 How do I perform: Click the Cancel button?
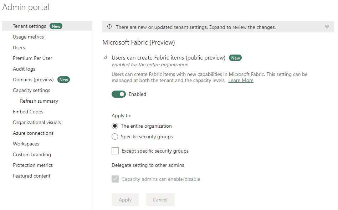[x=160, y=200]
